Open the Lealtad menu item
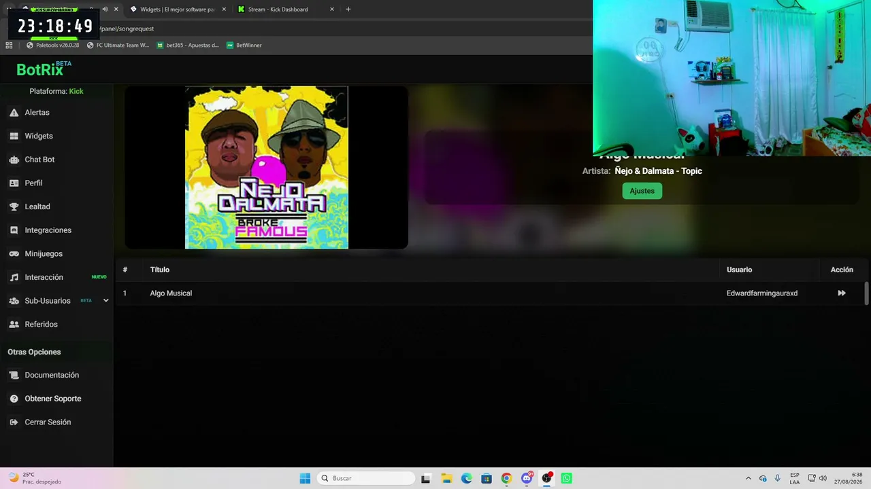 [x=56, y=206]
